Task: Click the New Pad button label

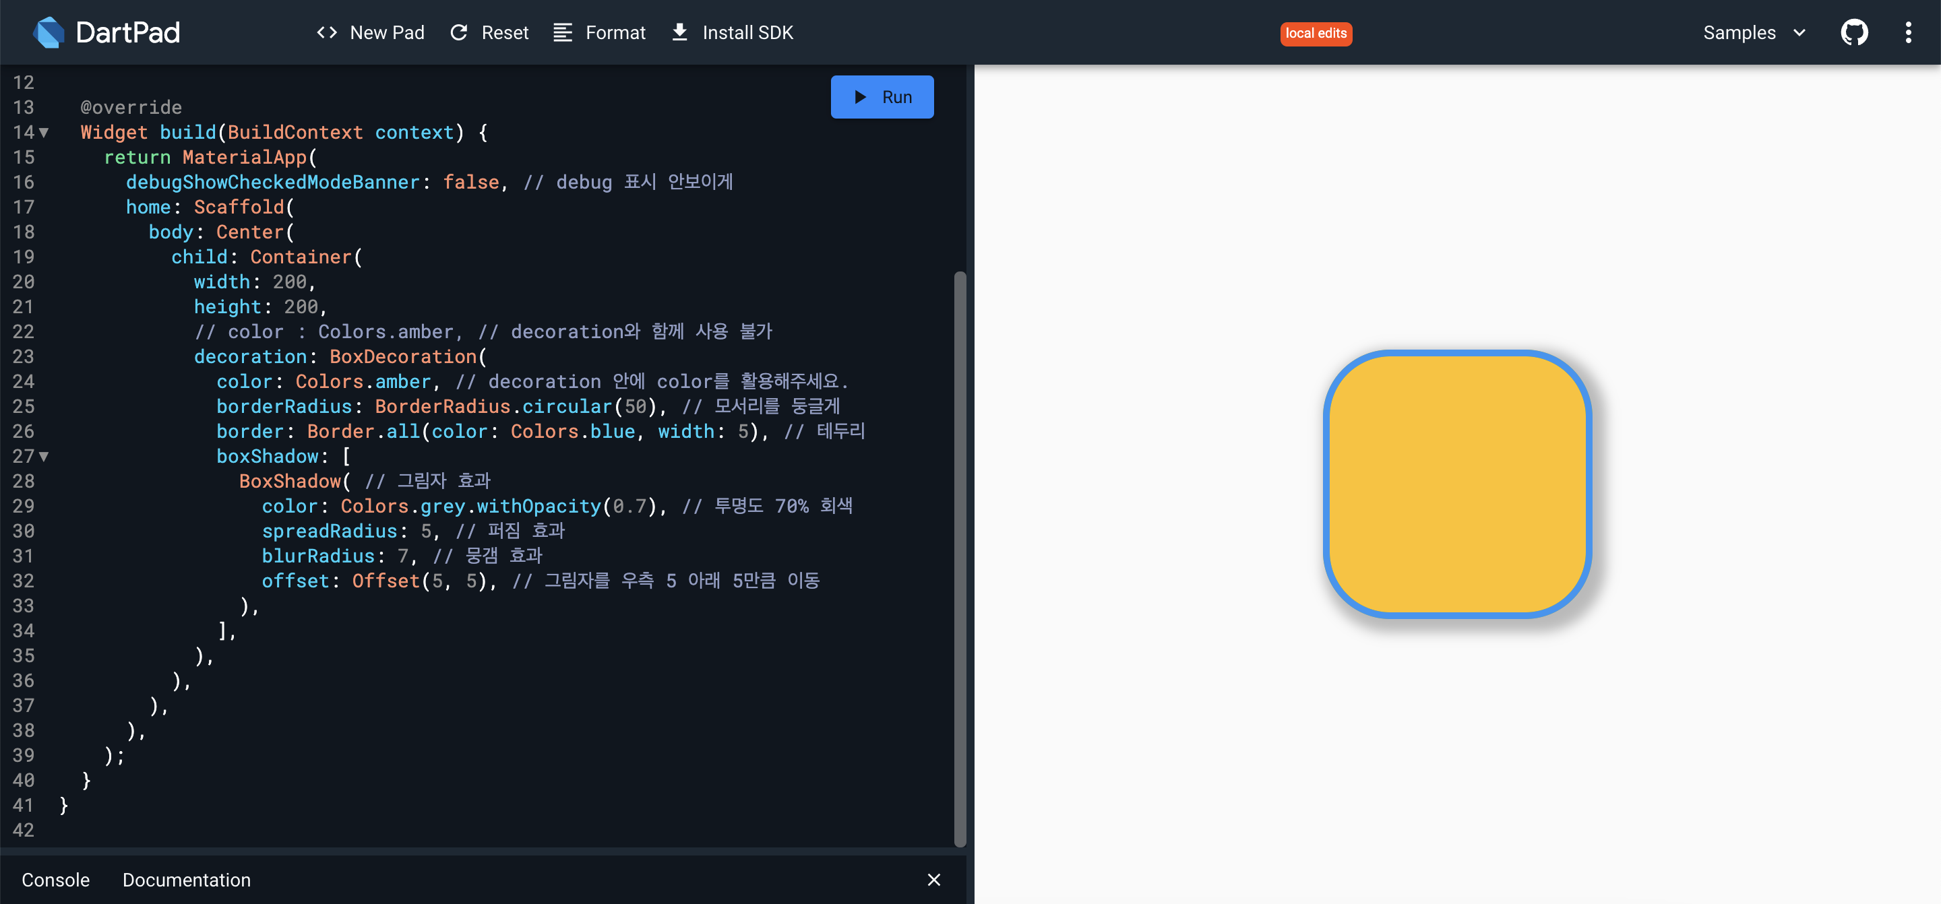Action: (x=388, y=32)
